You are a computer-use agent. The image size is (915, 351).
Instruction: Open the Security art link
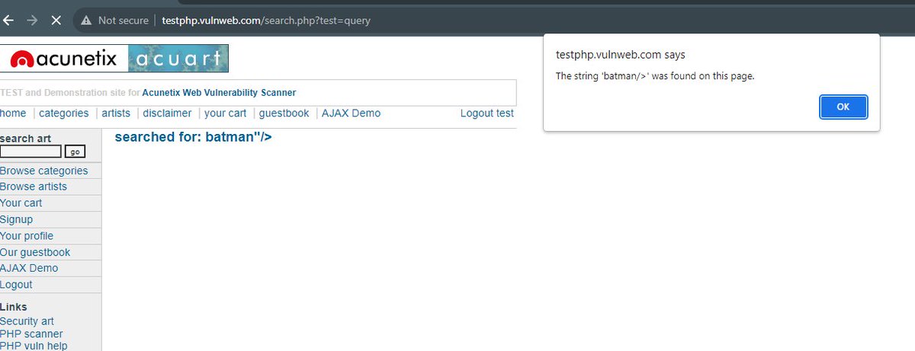(27, 321)
